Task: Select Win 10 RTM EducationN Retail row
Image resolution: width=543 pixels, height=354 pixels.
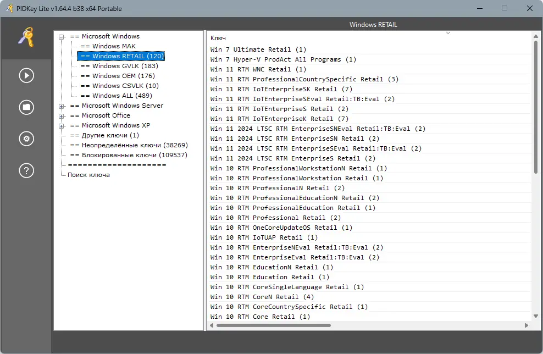Action: click(369, 267)
